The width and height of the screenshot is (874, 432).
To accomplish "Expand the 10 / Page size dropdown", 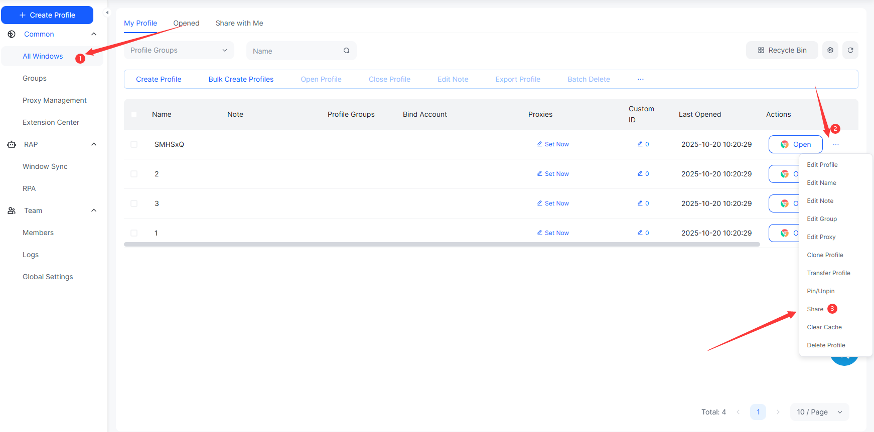I will [x=819, y=411].
